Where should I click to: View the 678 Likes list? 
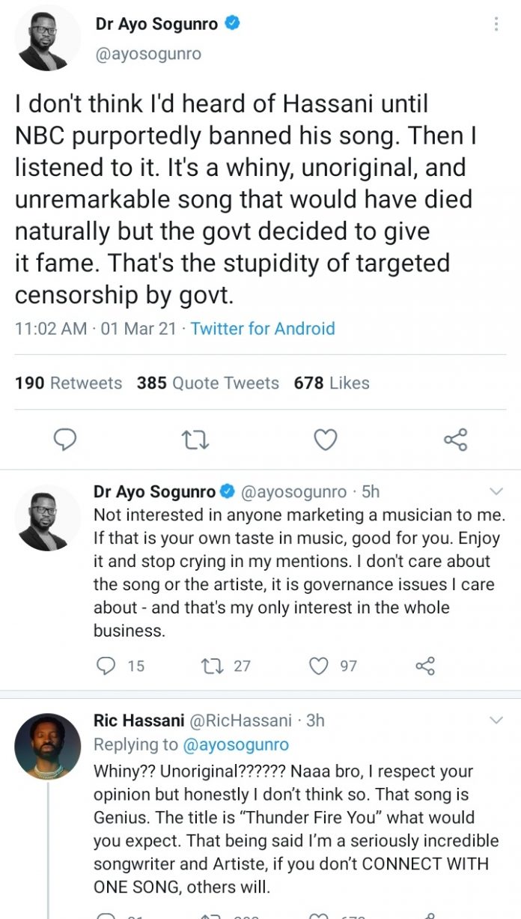click(332, 383)
